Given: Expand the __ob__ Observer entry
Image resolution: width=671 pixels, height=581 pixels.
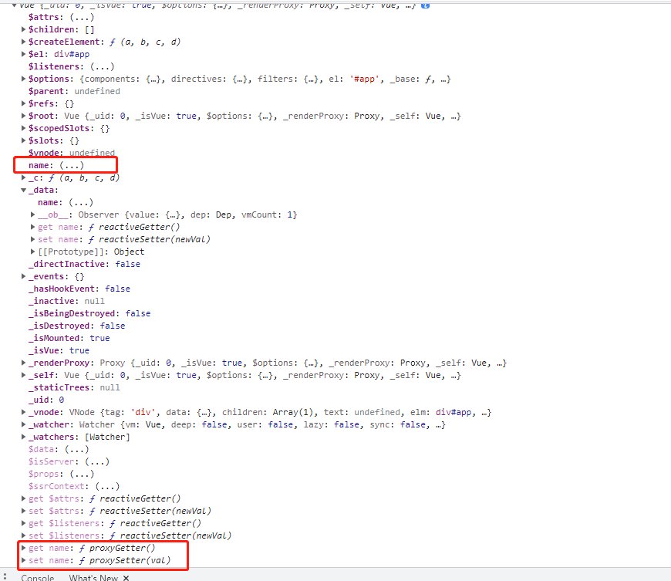Looking at the screenshot, I should point(33,214).
